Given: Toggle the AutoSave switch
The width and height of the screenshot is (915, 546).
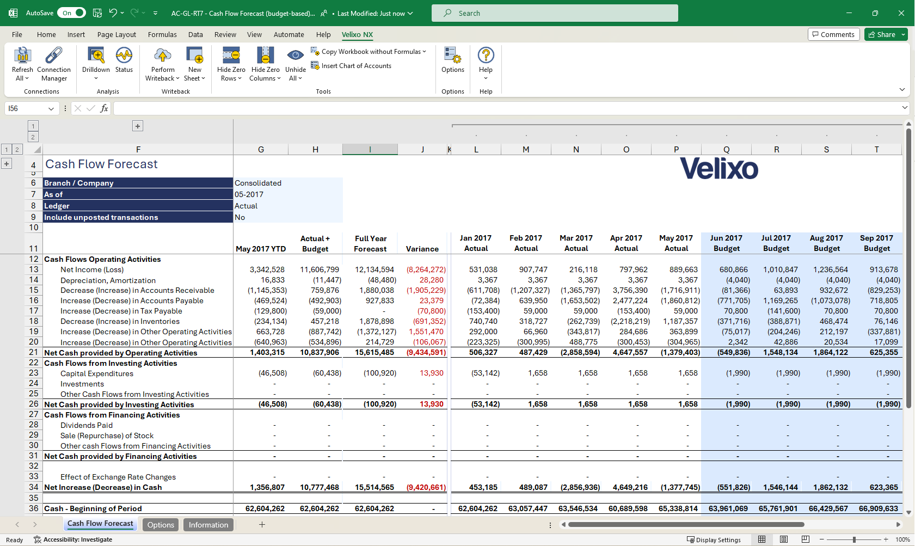Looking at the screenshot, I should pos(72,13).
